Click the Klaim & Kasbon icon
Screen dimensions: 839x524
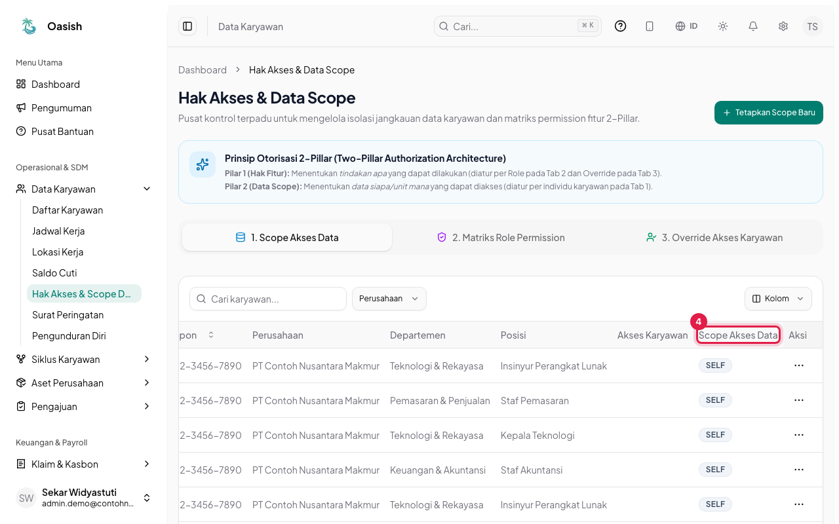tap(21, 464)
